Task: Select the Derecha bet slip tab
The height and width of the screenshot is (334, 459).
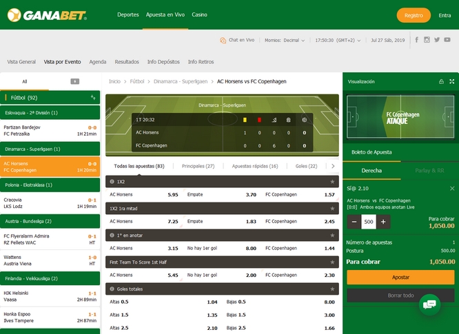Action: tap(371, 171)
